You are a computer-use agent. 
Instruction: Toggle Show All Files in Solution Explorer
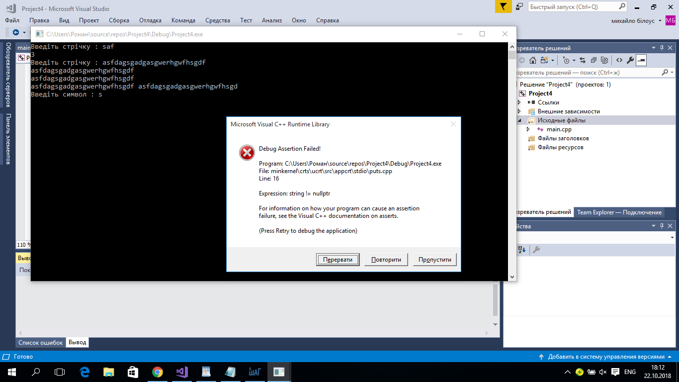tap(604, 60)
